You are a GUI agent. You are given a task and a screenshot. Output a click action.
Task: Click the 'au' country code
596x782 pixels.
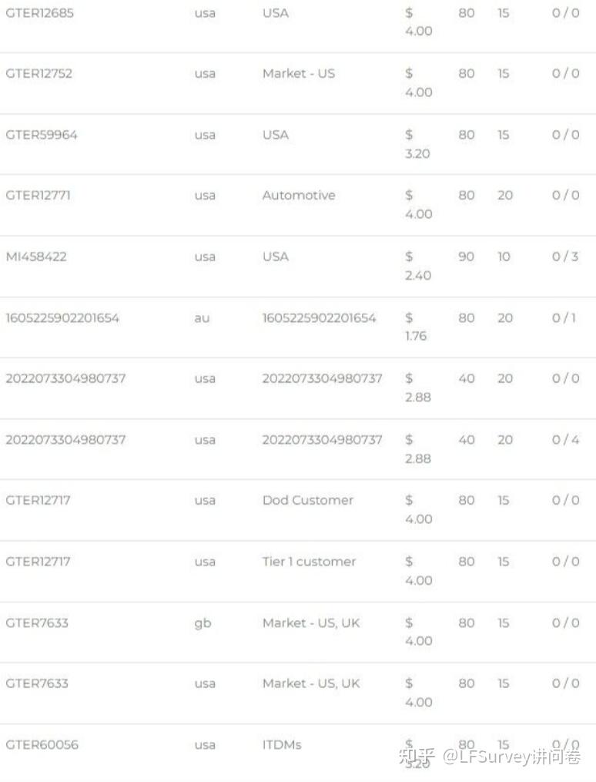coord(202,317)
